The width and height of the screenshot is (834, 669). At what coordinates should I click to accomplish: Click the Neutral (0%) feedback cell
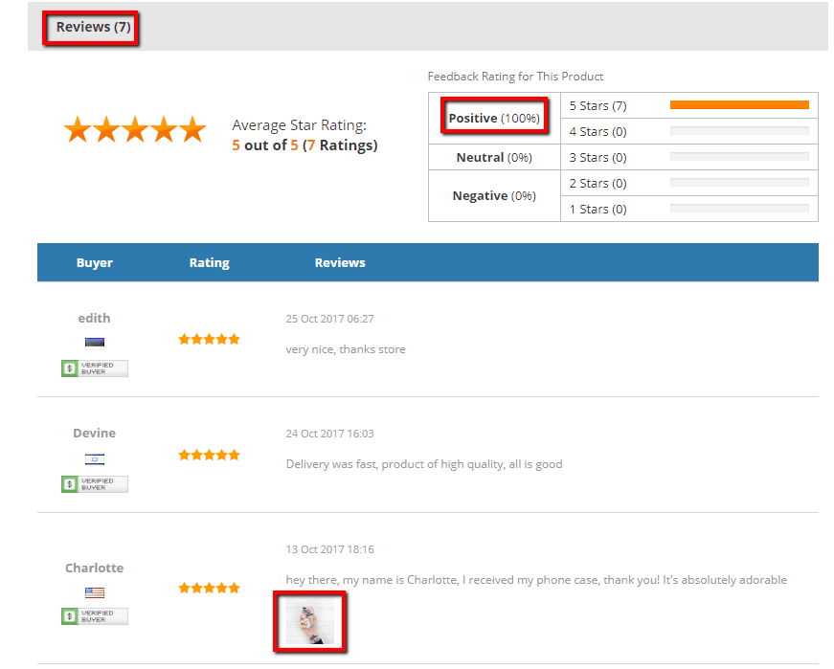click(494, 157)
